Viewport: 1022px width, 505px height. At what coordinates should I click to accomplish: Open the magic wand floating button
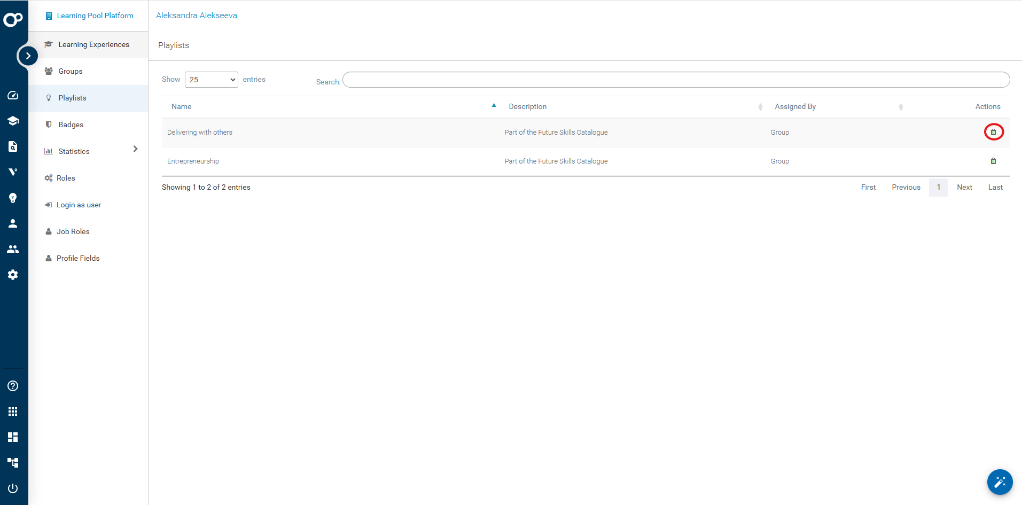click(x=1000, y=483)
